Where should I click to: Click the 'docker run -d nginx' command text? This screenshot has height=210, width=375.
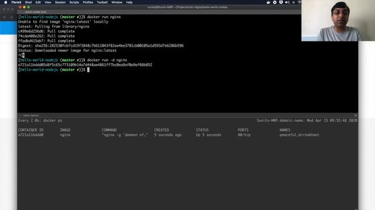107,60
